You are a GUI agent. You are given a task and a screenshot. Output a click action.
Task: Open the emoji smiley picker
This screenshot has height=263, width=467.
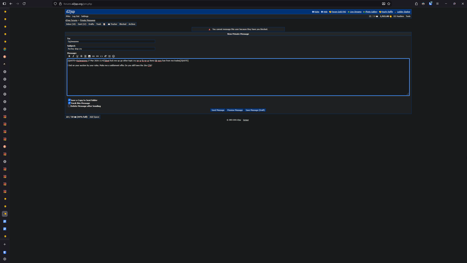click(x=113, y=56)
